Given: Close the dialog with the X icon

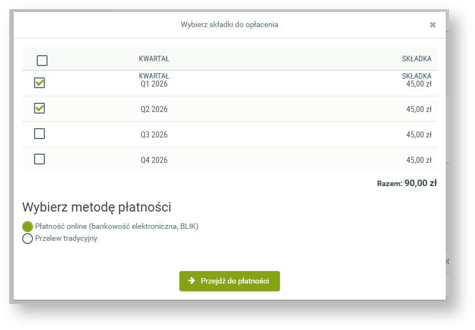Looking at the screenshot, I should pos(432,25).
